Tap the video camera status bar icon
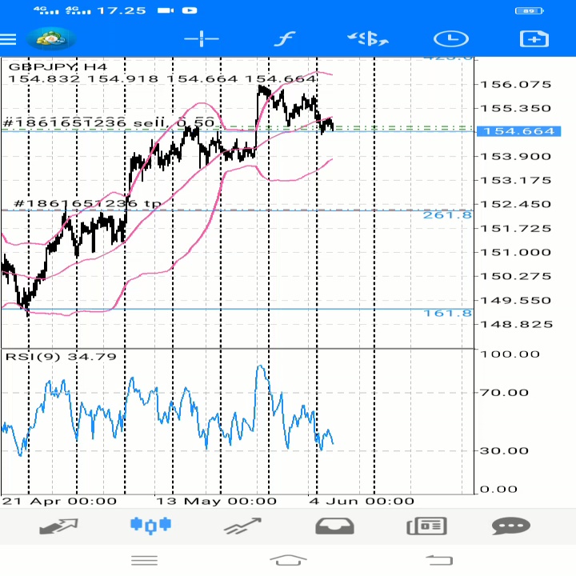The height and width of the screenshot is (576, 576). 166,10
